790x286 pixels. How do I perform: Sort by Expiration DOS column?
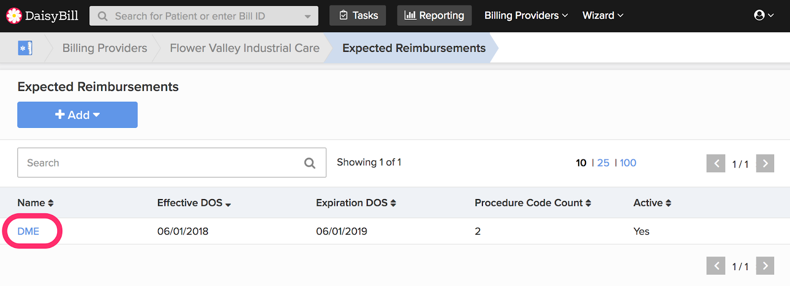356,203
